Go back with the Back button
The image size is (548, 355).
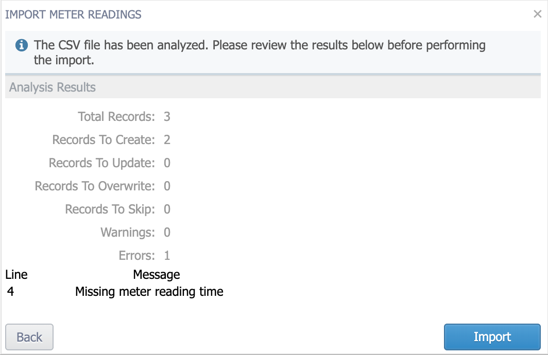[x=29, y=337]
